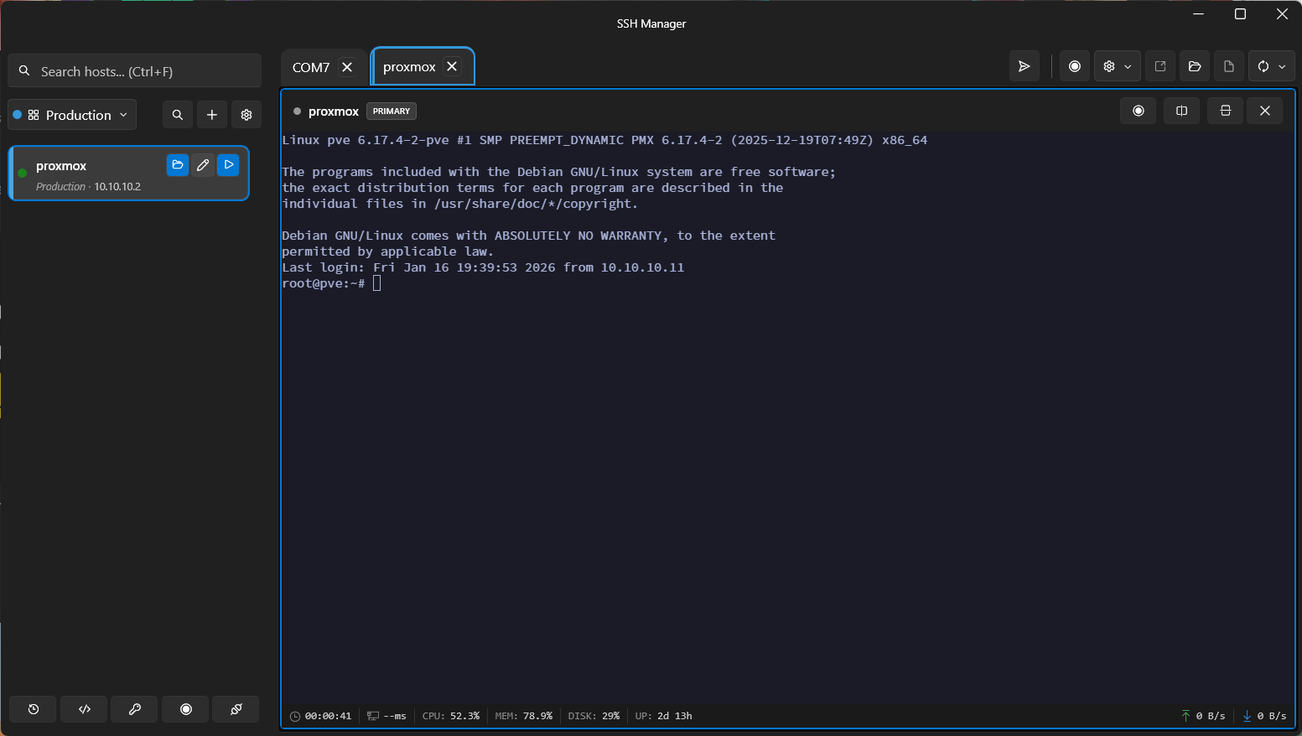The height and width of the screenshot is (736, 1302).
Task: Focus the Search hosts field
Action: click(135, 71)
